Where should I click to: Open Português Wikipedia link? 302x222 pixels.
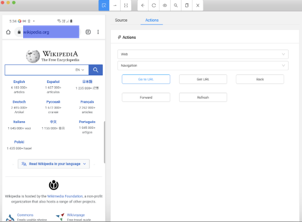tap(87, 122)
